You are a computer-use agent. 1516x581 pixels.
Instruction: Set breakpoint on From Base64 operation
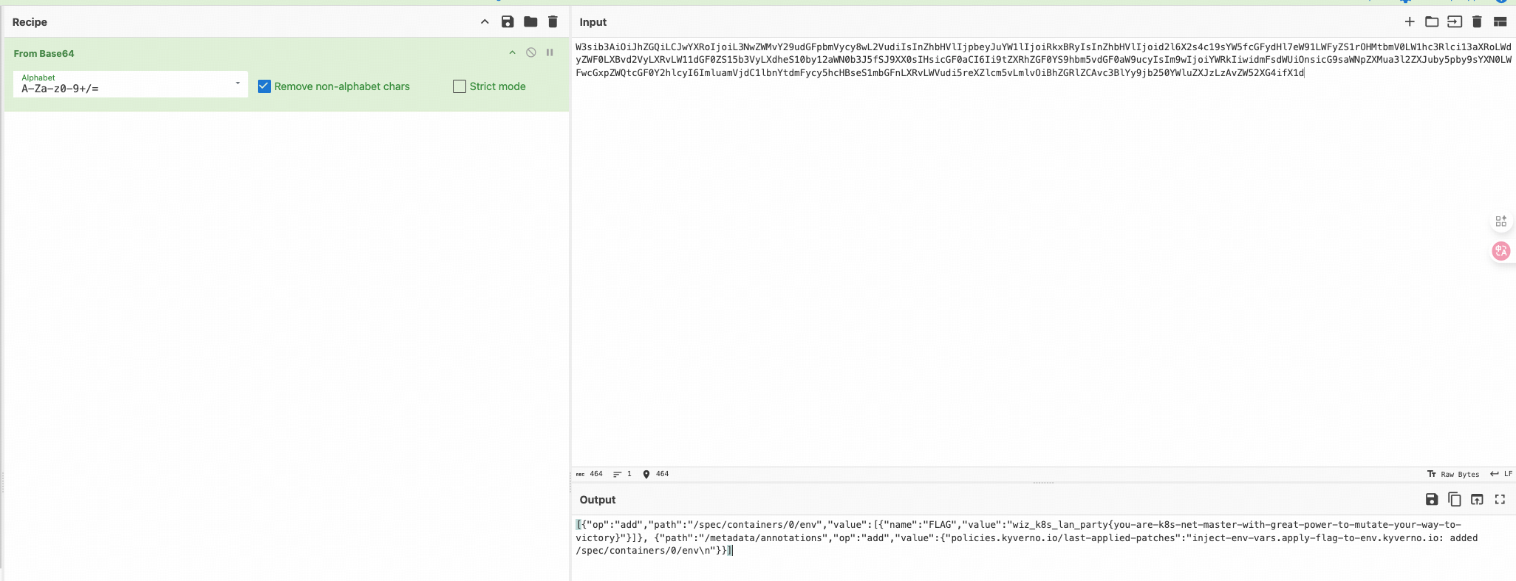coord(550,52)
